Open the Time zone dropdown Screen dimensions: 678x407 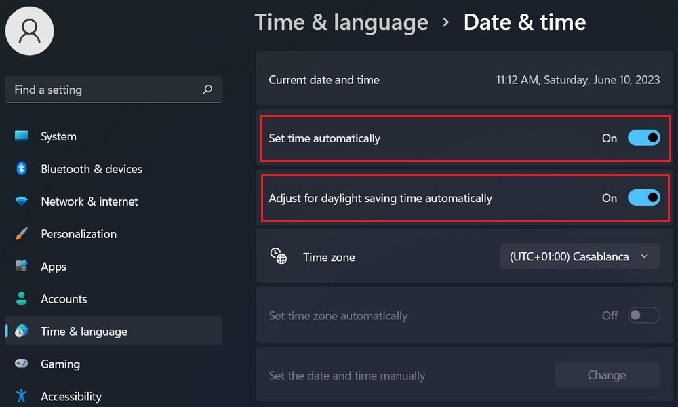tap(580, 256)
